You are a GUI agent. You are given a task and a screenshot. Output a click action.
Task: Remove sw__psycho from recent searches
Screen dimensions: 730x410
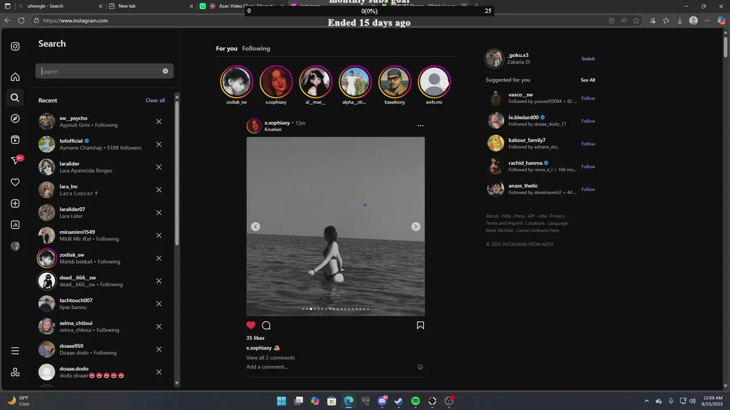(x=159, y=121)
